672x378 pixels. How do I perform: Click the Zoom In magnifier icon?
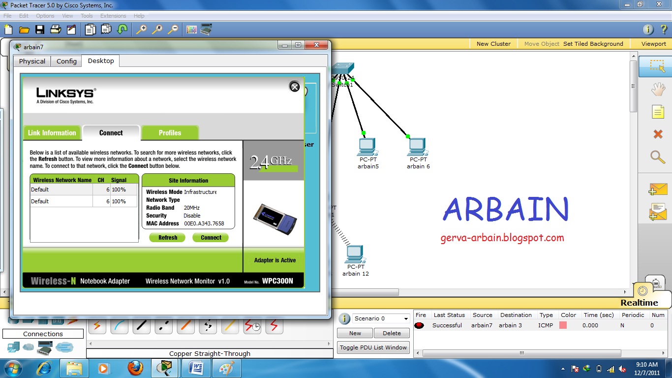[x=141, y=30]
